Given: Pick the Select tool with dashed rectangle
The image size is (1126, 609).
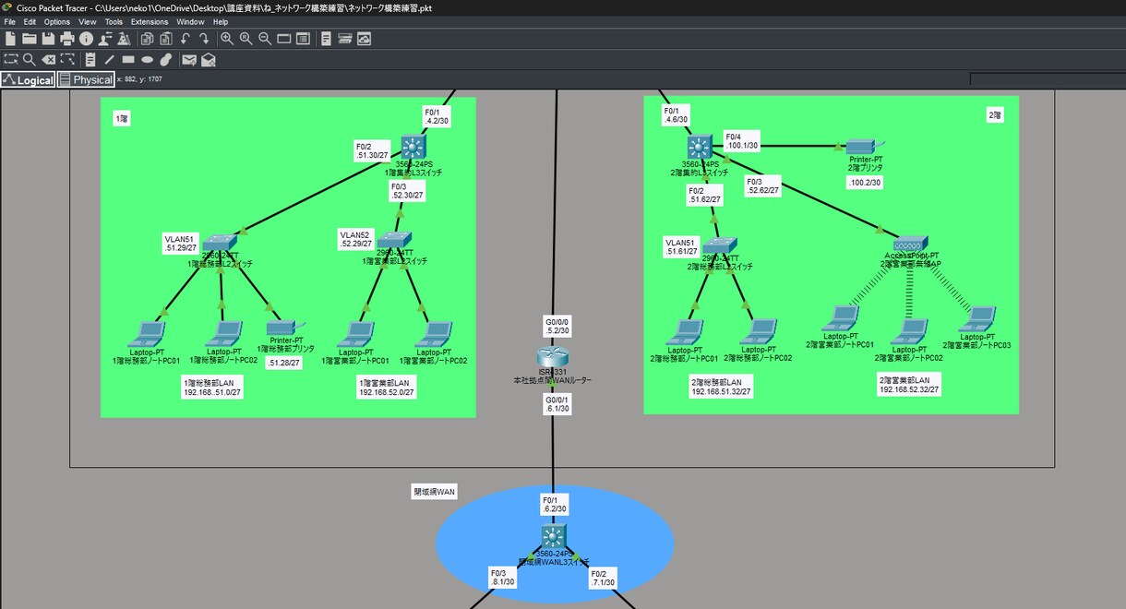Looking at the screenshot, I should [11, 60].
